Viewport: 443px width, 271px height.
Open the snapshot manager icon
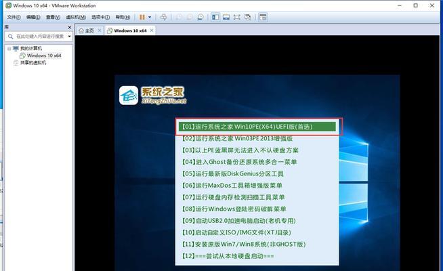pyautogui.click(x=201, y=17)
